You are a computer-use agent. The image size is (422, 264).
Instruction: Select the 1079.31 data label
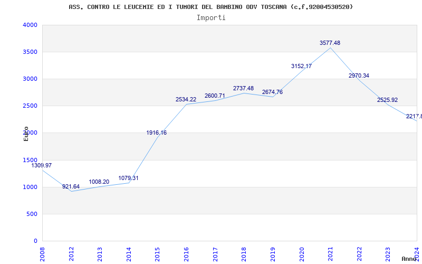pos(128,178)
